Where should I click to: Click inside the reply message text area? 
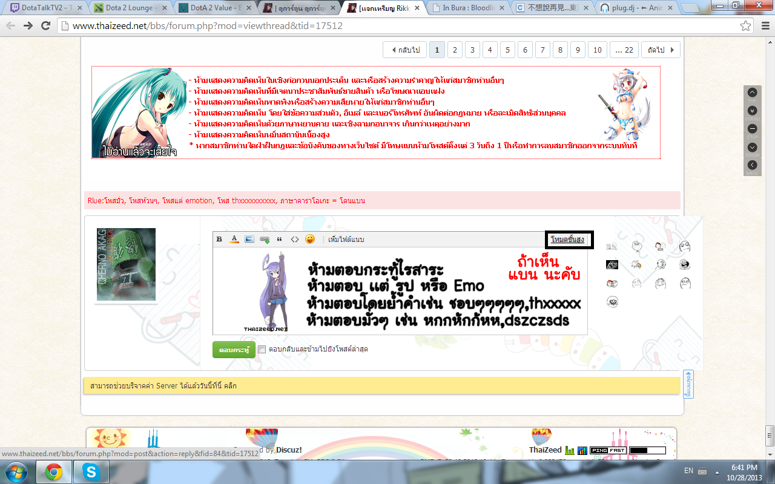click(400, 291)
